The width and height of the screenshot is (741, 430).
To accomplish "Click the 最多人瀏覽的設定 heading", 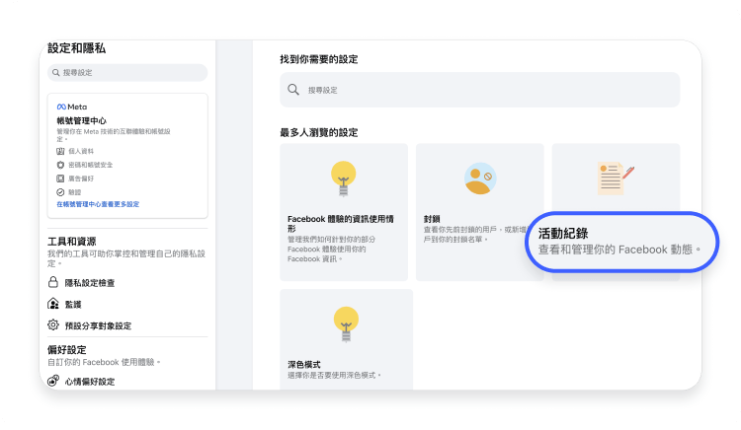I will click(319, 132).
